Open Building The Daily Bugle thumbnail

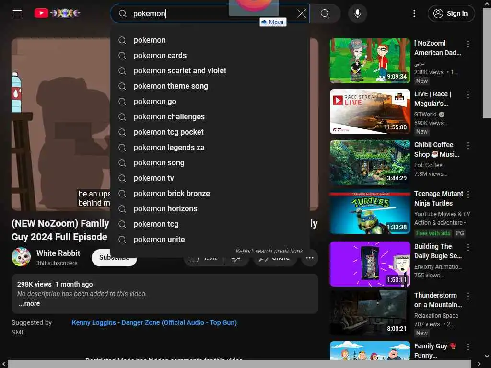pyautogui.click(x=370, y=264)
